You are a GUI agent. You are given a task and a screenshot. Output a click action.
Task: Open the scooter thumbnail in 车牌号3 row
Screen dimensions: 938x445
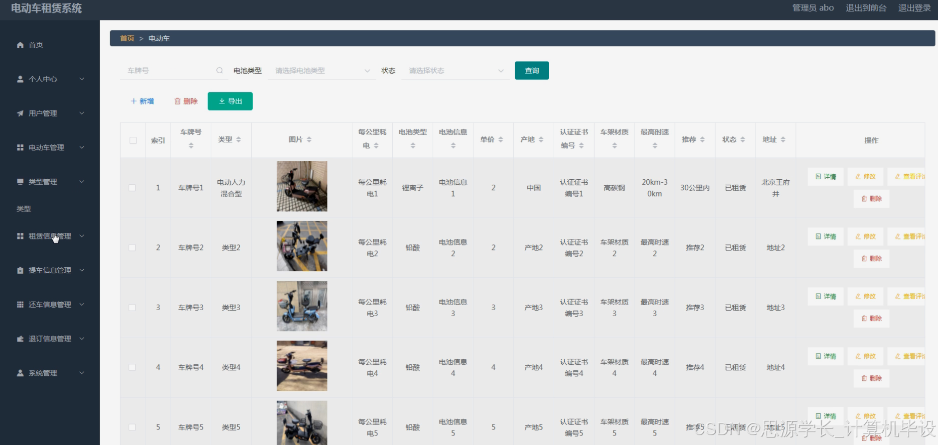(302, 306)
